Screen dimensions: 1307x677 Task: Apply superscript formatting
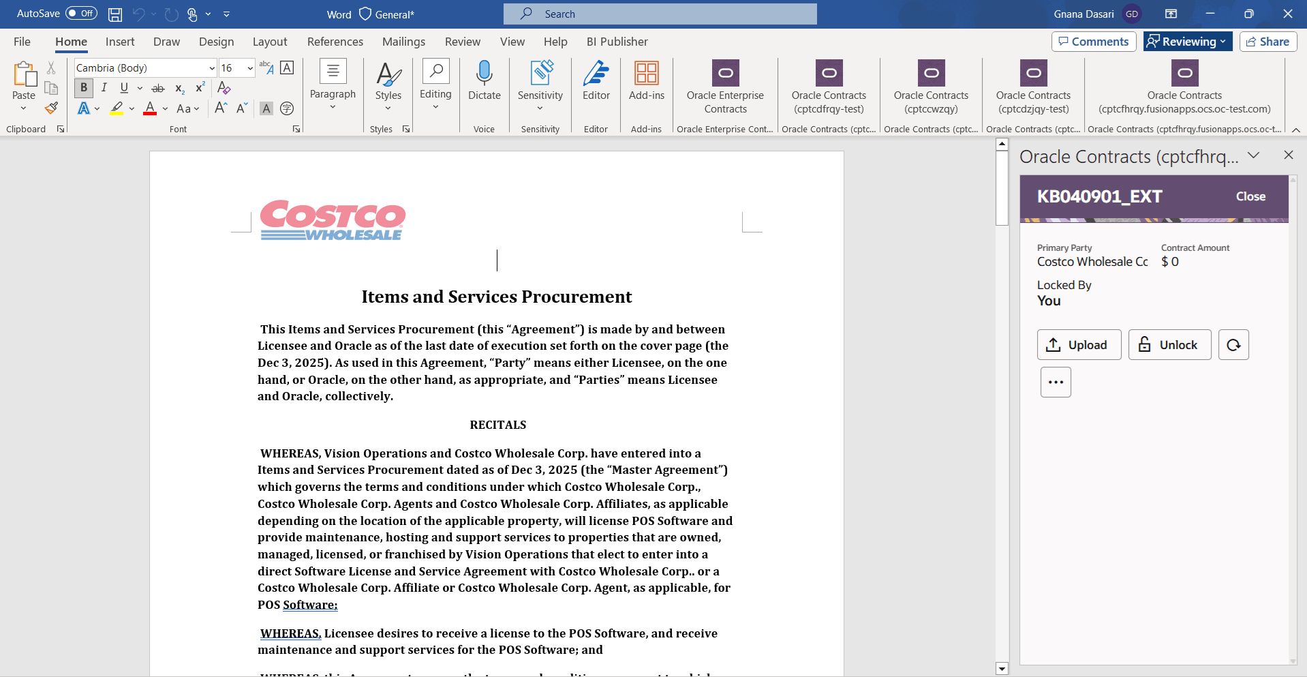click(x=200, y=88)
